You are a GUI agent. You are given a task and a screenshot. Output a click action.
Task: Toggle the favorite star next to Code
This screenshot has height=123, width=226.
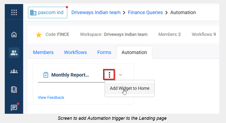coord(39,34)
